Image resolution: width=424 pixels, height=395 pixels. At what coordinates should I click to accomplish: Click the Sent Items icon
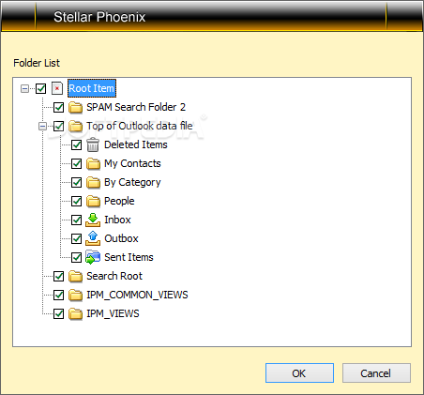click(x=93, y=257)
